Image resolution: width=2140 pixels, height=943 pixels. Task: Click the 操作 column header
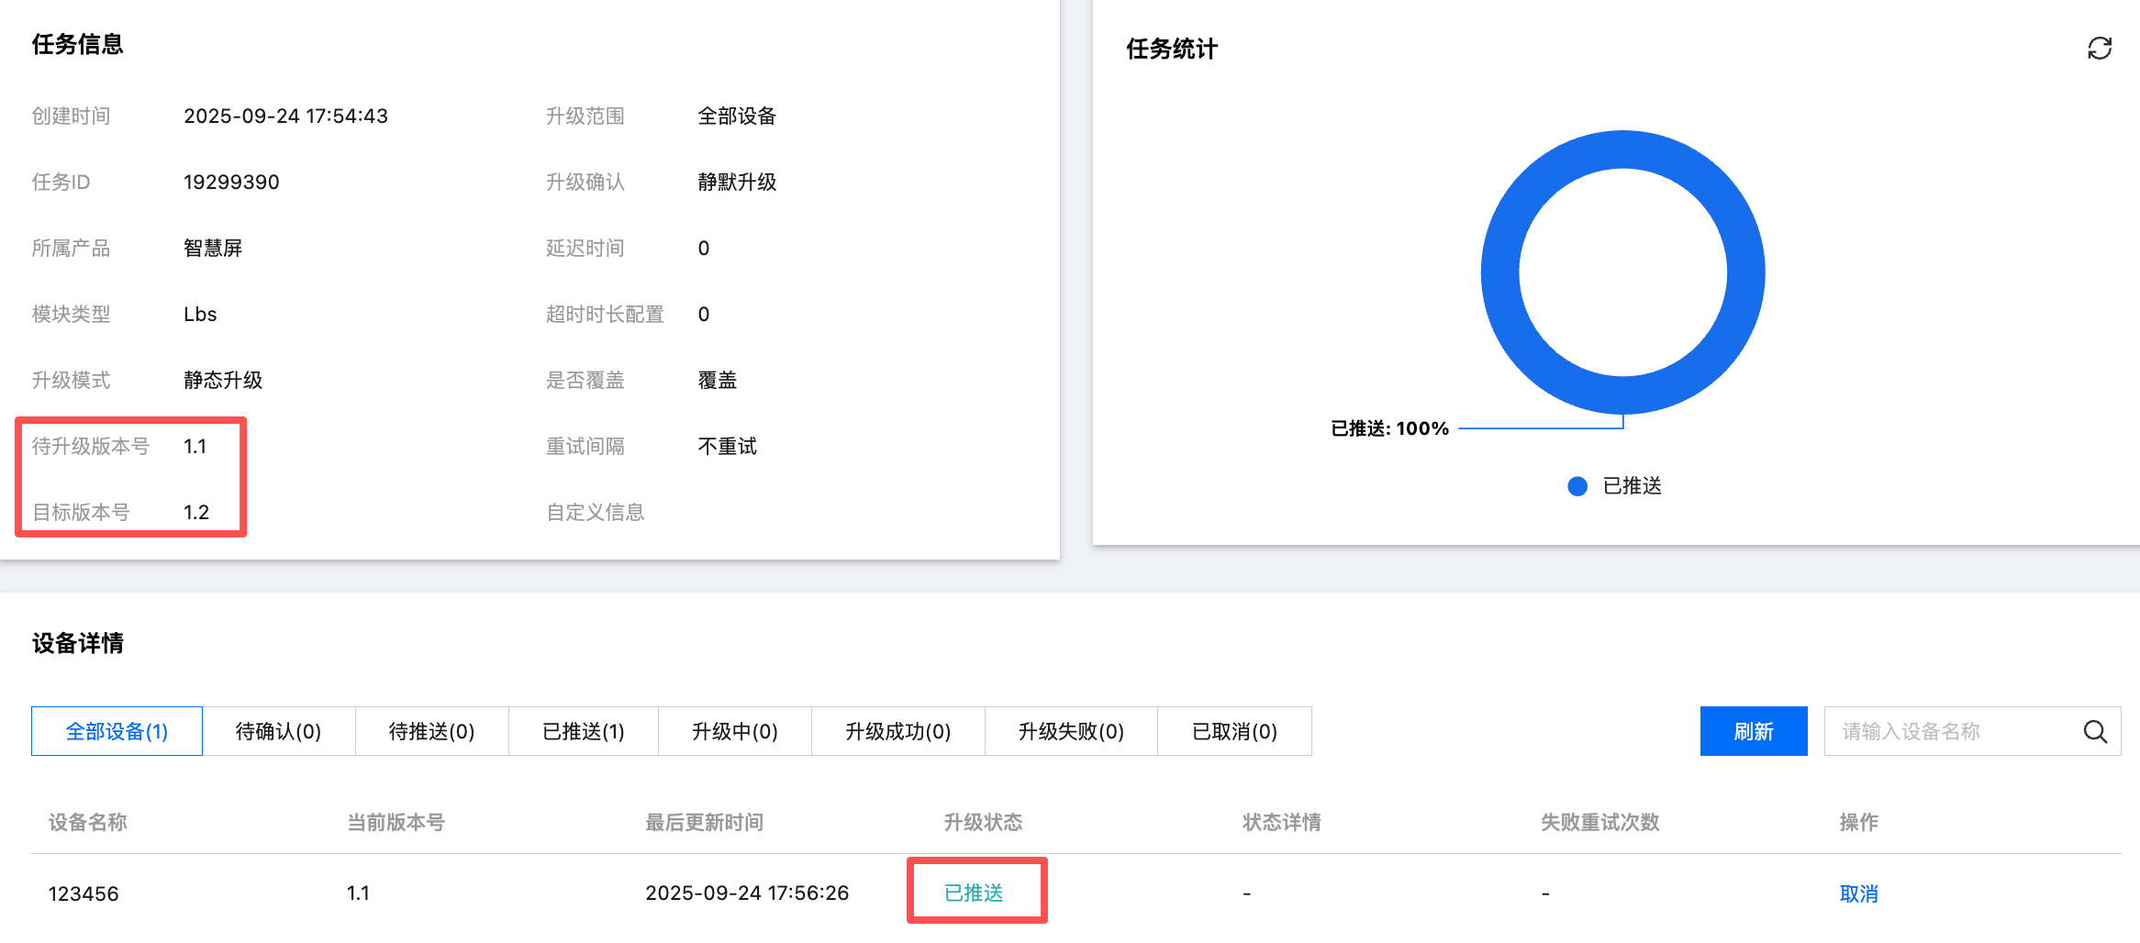(x=1858, y=822)
